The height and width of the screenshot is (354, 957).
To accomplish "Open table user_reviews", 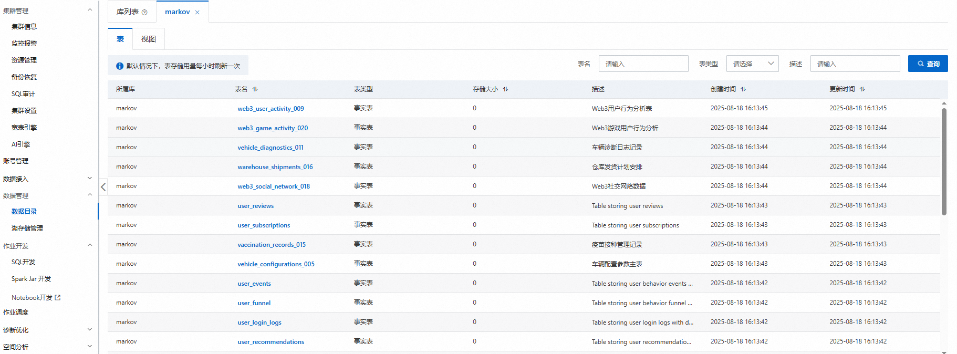I will [255, 206].
